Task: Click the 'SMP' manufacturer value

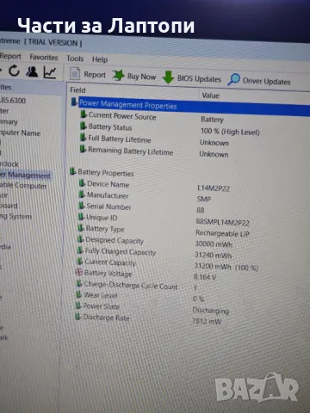Action: point(204,199)
